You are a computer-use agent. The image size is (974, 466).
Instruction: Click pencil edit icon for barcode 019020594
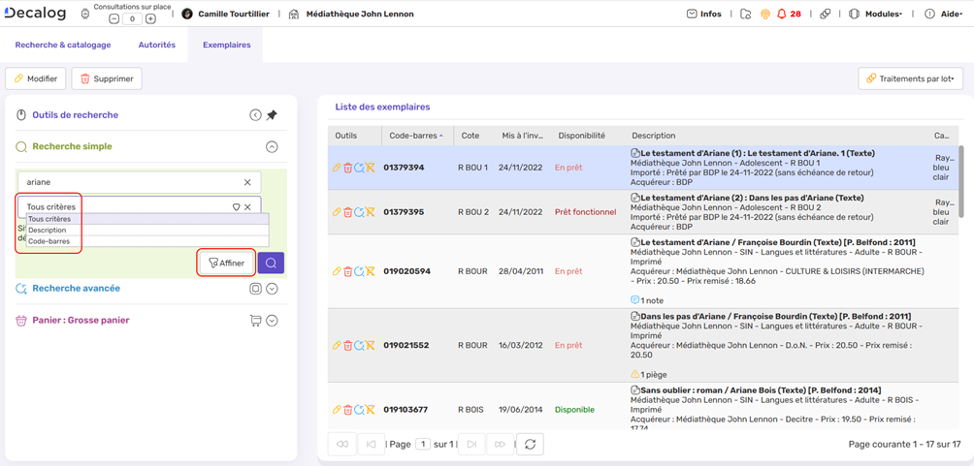[337, 272]
